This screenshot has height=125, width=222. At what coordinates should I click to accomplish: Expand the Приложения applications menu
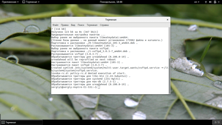[10, 2]
